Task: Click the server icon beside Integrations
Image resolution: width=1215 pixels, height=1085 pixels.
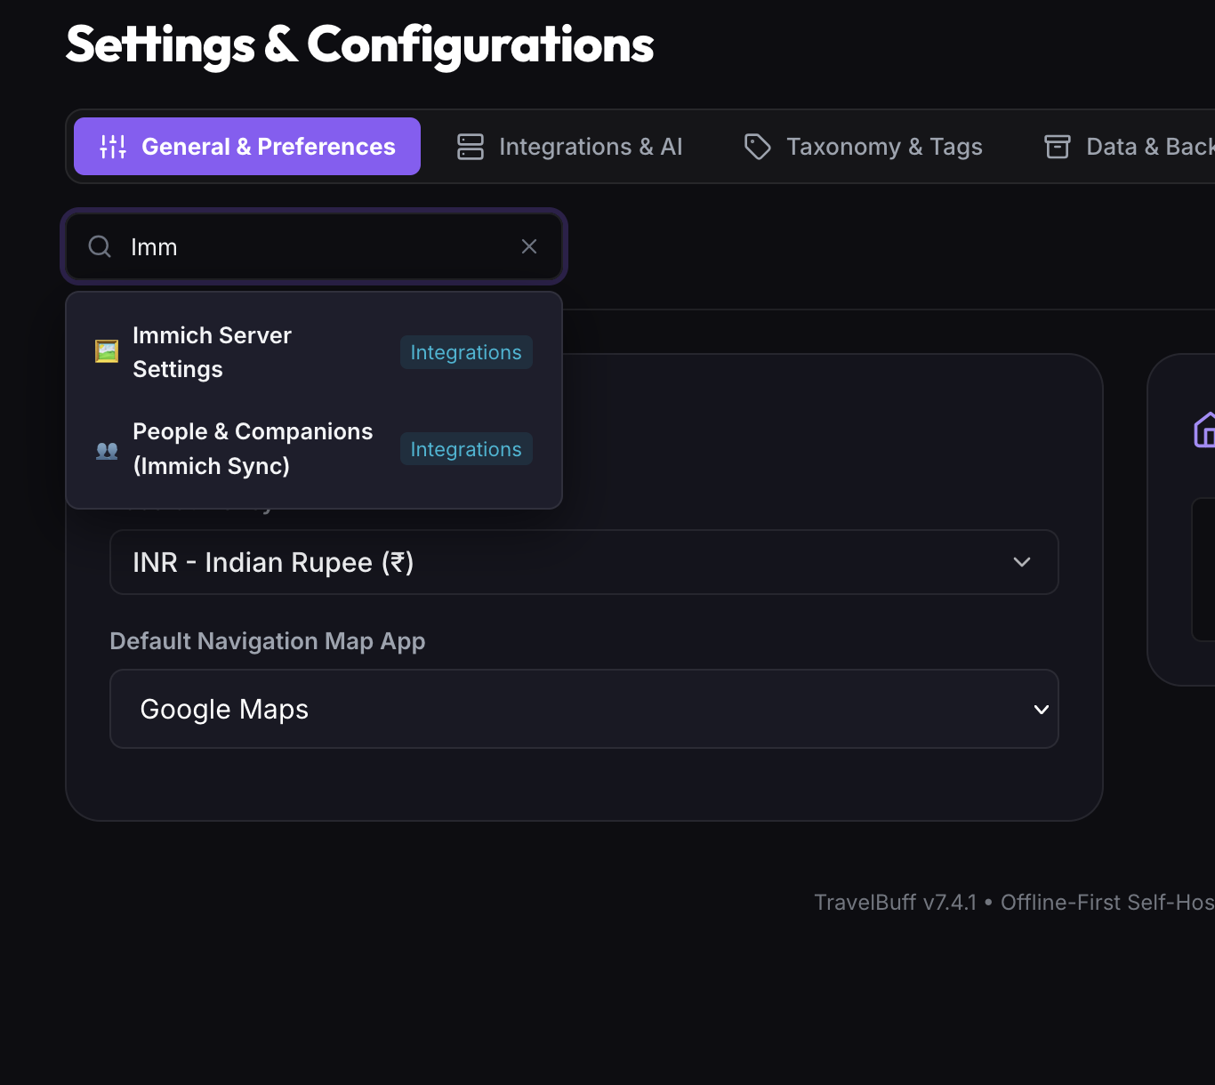Action: [x=470, y=147]
